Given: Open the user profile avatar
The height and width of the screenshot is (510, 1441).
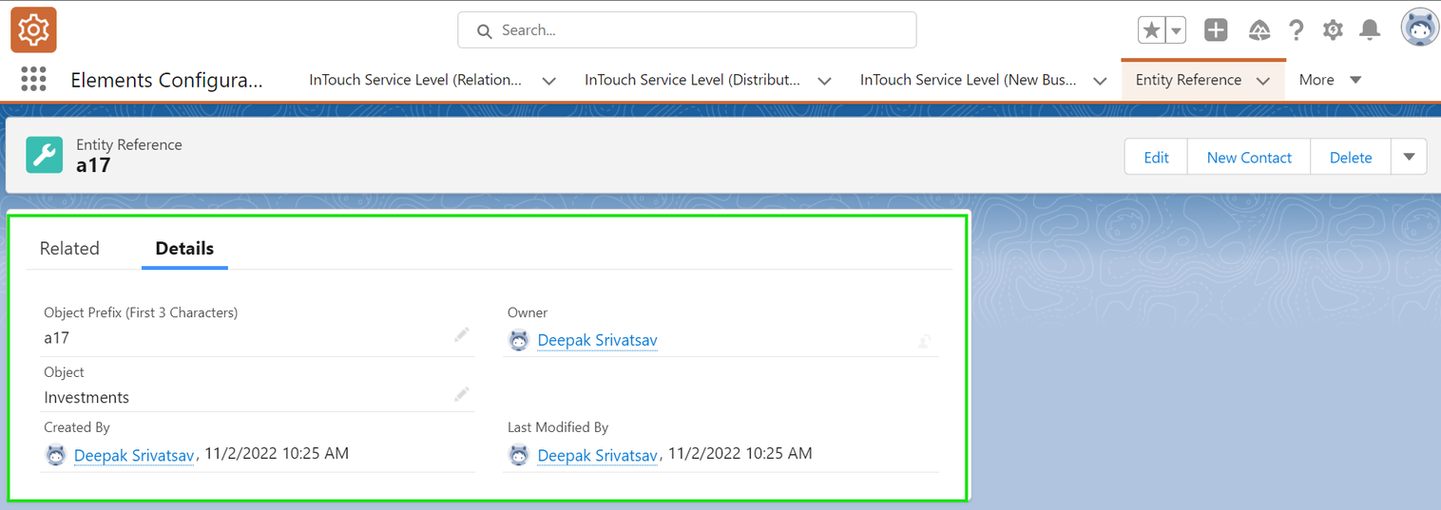Looking at the screenshot, I should point(1419,28).
